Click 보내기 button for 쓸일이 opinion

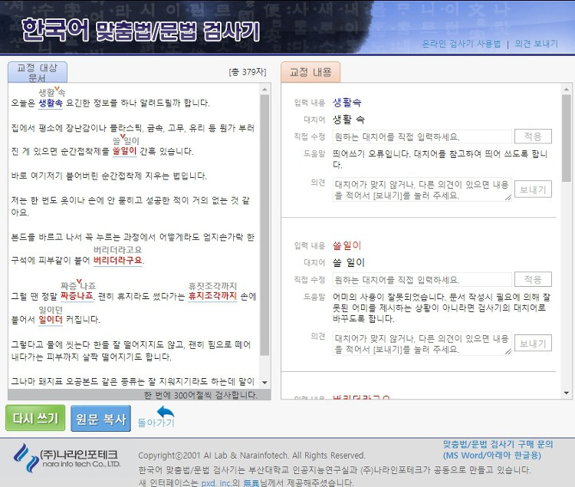coord(533,344)
